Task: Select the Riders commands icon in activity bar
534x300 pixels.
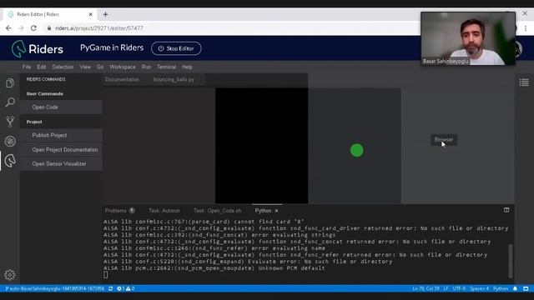Action: click(x=10, y=161)
